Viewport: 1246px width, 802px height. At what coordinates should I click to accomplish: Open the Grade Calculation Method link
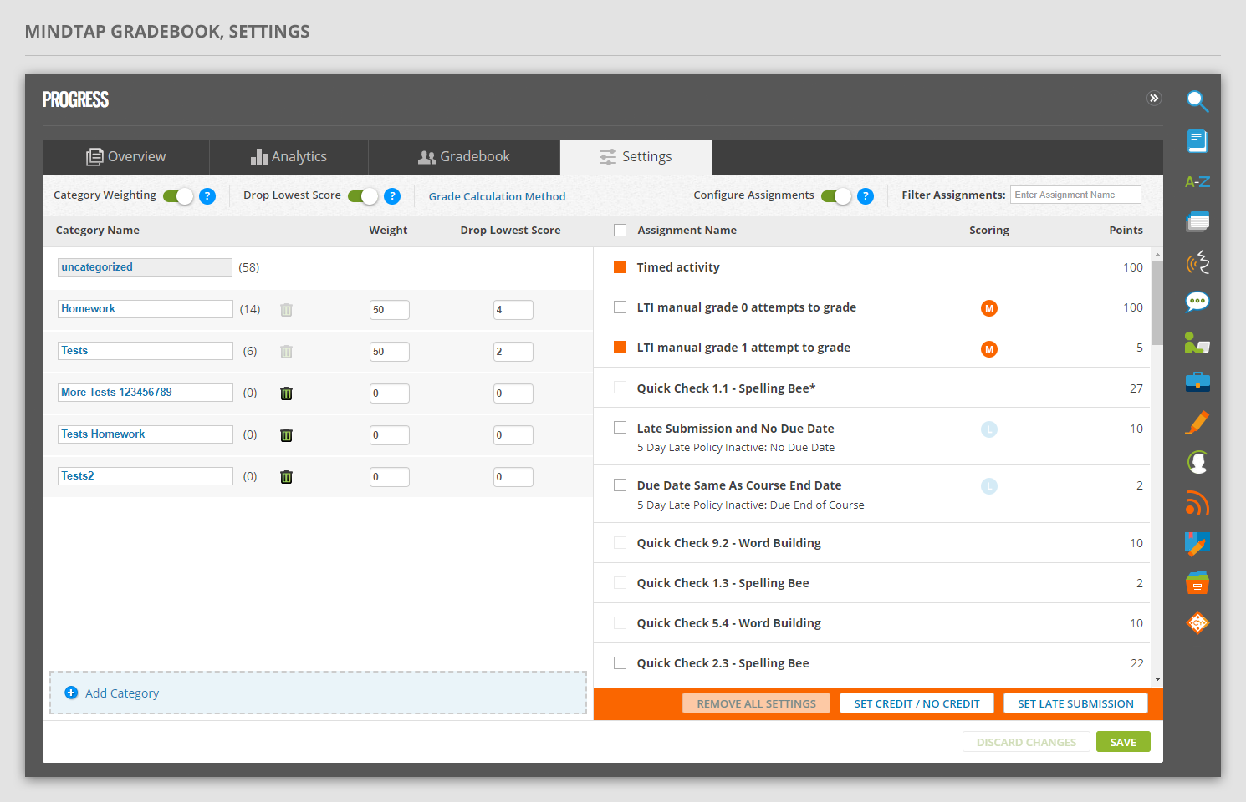[497, 196]
